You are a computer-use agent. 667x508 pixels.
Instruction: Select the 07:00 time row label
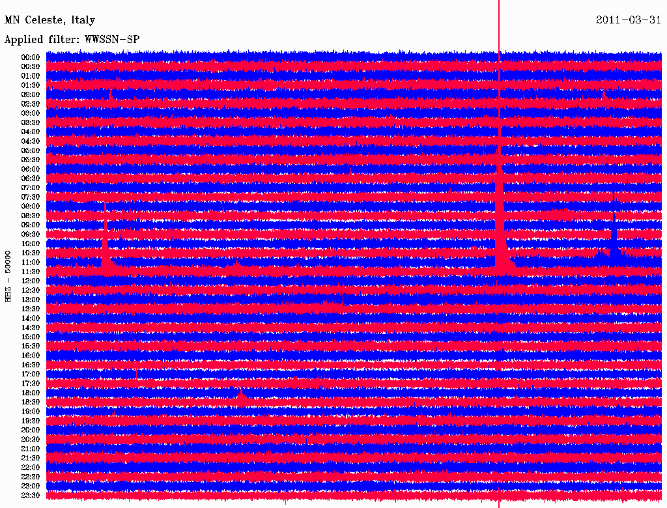coord(31,188)
